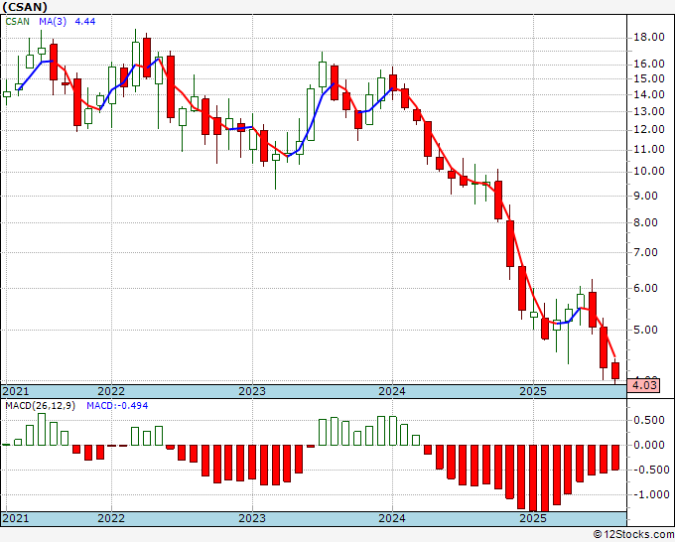Click the MACD:-0.494 value label

coord(117,406)
